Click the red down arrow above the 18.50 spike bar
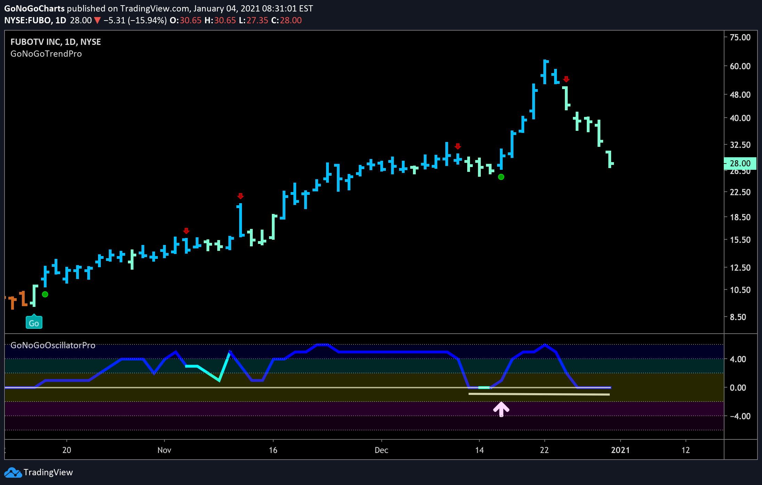Screen dimensions: 762x485 coord(241,196)
